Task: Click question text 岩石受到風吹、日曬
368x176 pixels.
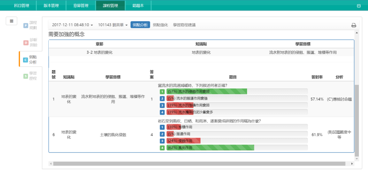Action: tap(210, 121)
